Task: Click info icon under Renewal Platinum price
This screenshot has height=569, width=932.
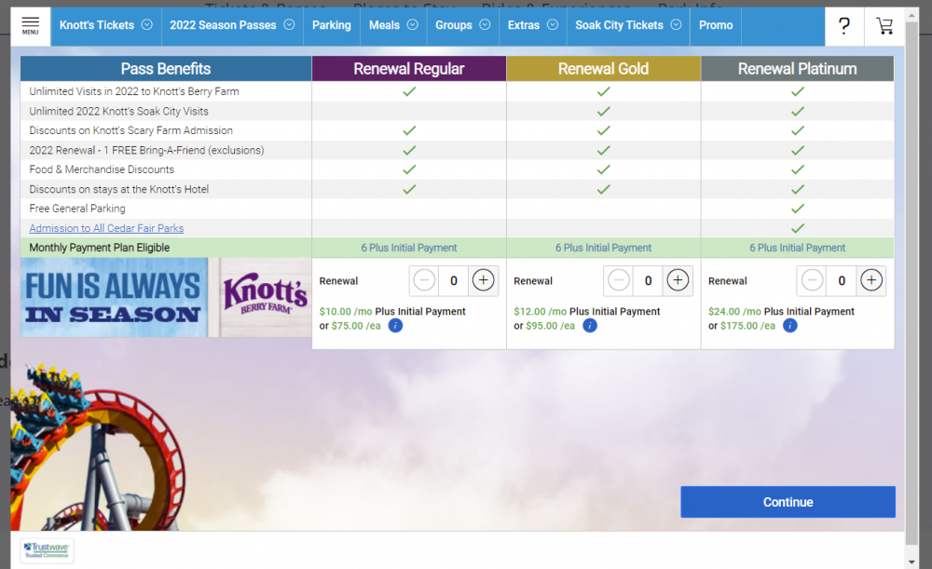Action: [789, 326]
